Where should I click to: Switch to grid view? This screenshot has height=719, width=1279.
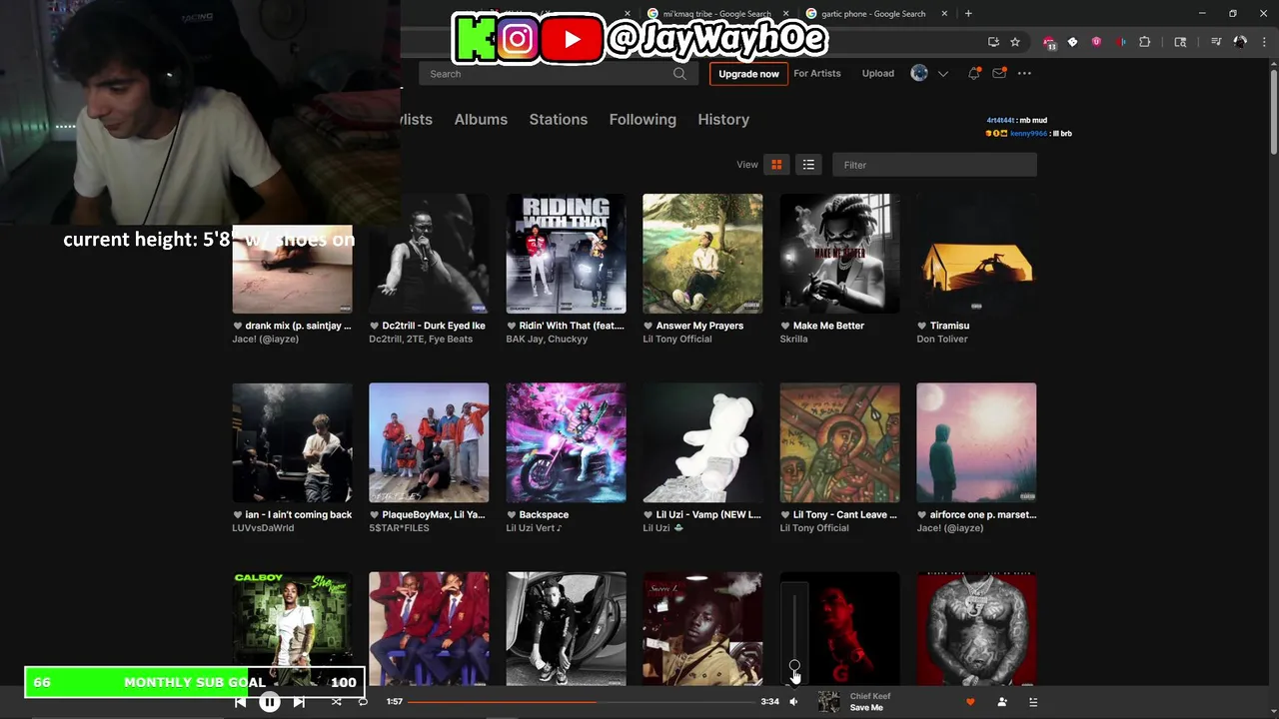[776, 165]
